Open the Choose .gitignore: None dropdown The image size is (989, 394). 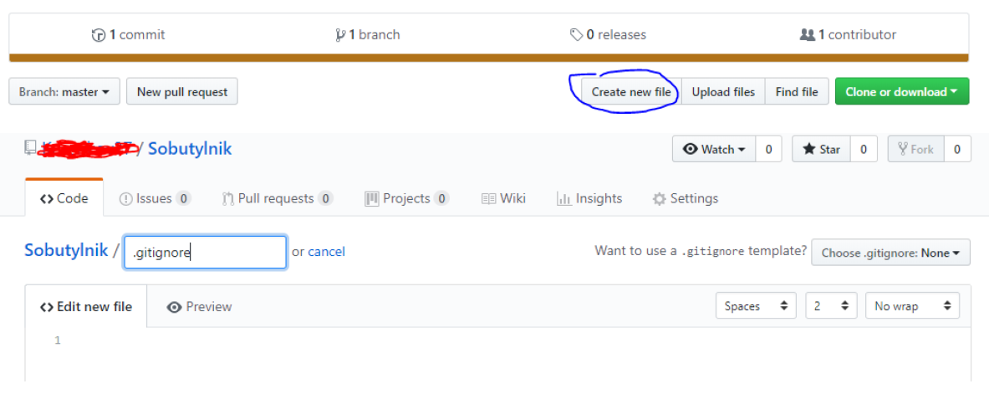tap(890, 253)
